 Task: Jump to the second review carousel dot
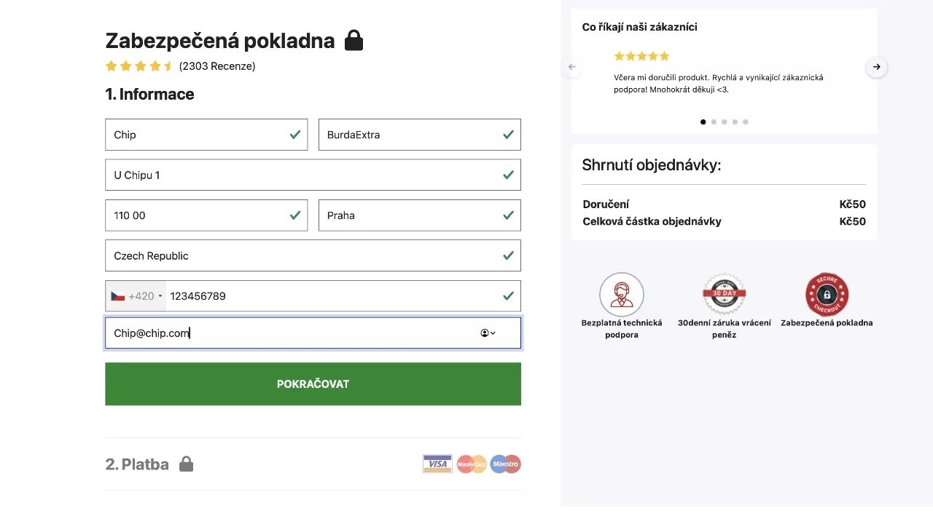click(714, 122)
